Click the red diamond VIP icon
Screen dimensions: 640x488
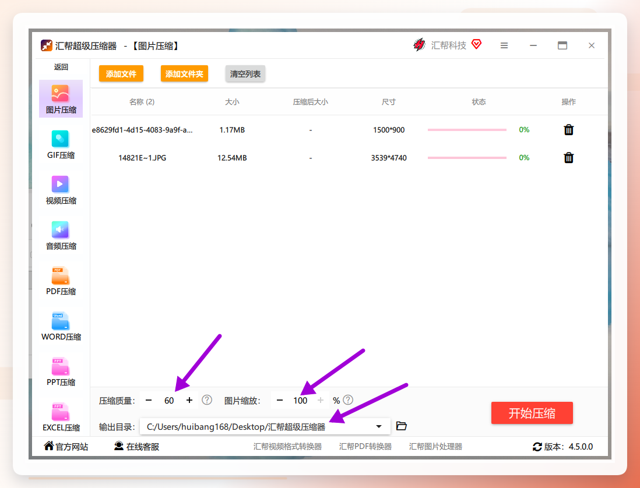pyautogui.click(x=476, y=44)
